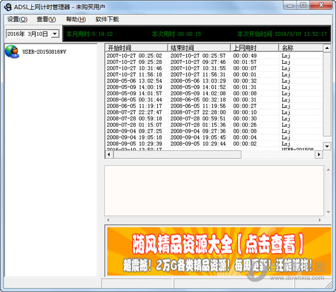Sort by 开始时间 column header
Image resolution: width=336 pixels, height=292 pixels.
click(x=136, y=48)
